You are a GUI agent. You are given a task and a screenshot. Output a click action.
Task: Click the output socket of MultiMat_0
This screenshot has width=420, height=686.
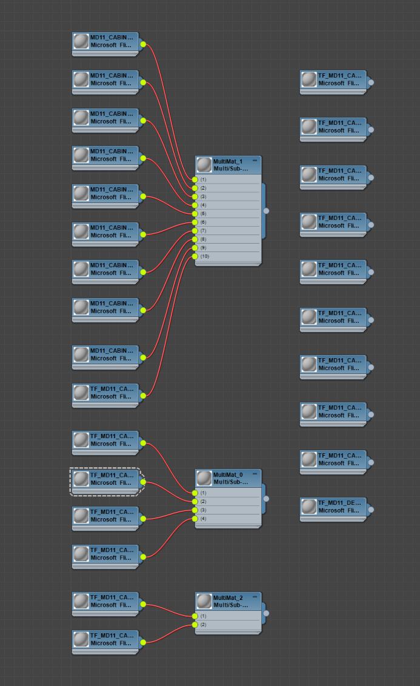click(x=266, y=499)
